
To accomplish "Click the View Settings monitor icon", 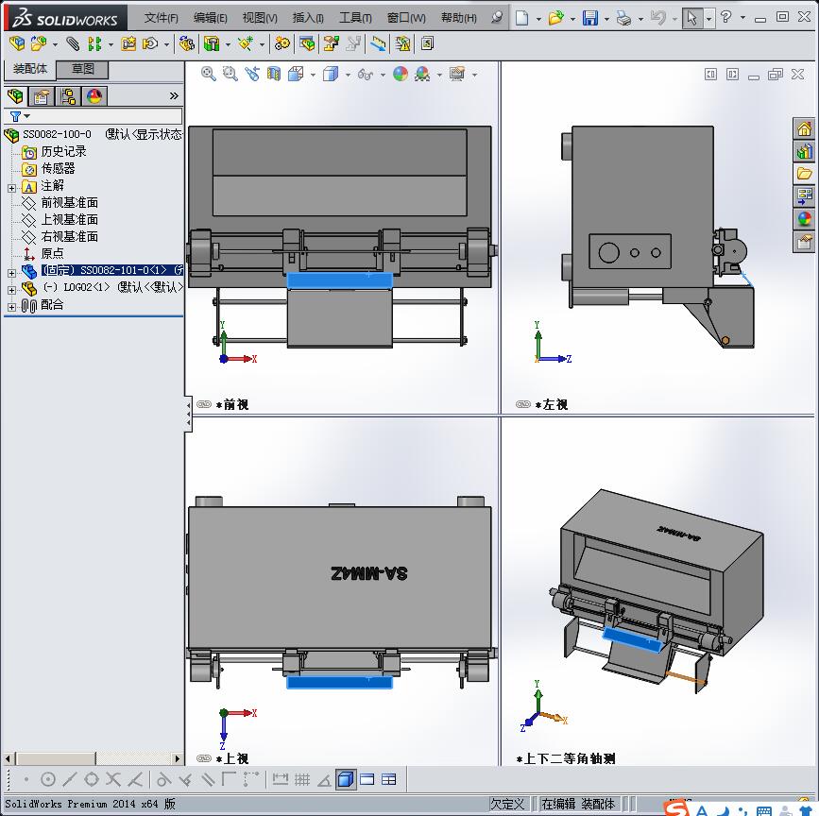I will 457,74.
